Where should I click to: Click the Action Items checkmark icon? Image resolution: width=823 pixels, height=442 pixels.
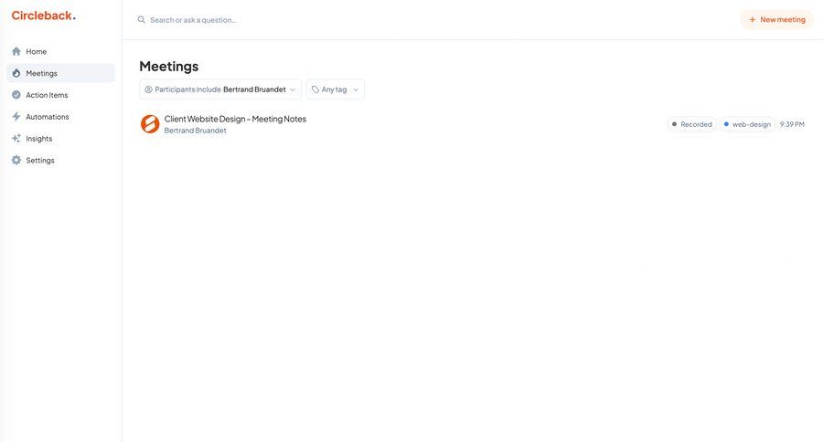click(16, 95)
